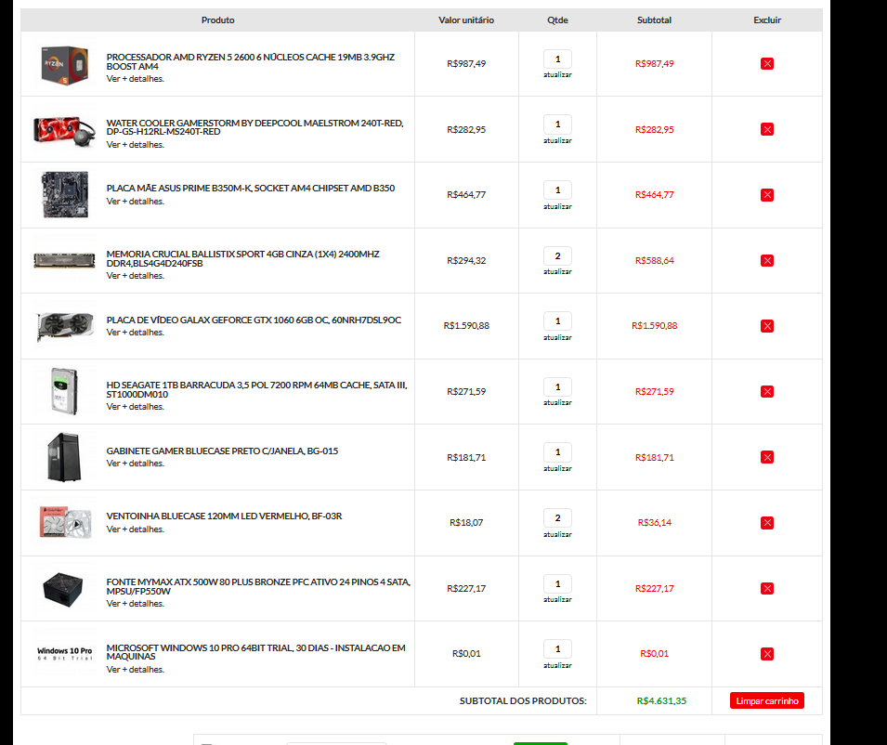Select the subtotal value R$4.631,35

pyautogui.click(x=661, y=701)
